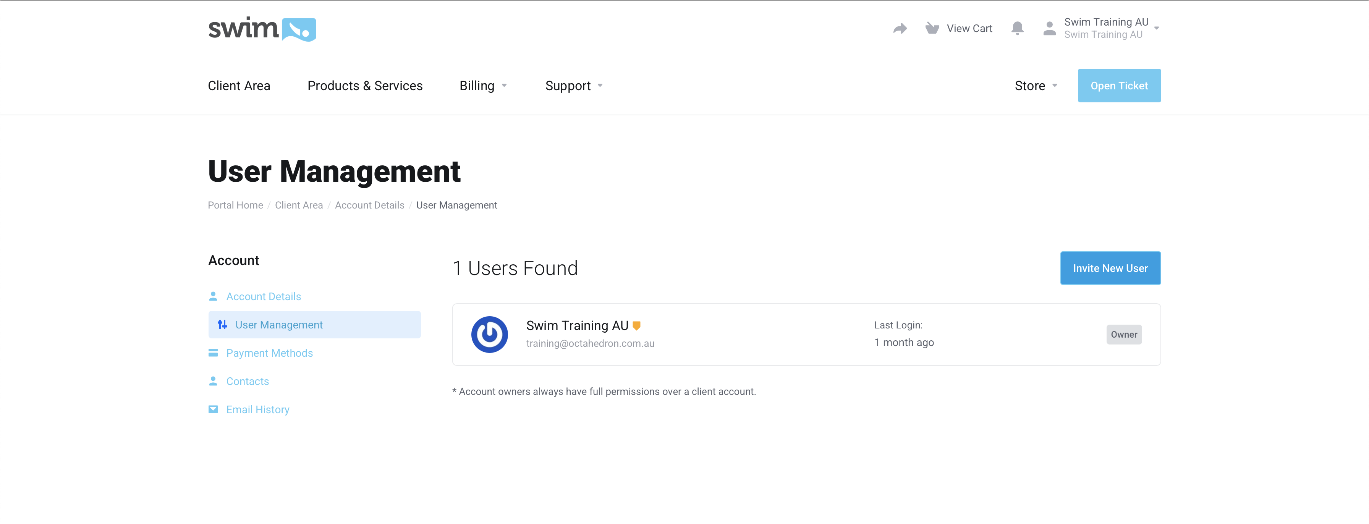Click the share arrow icon in header
The width and height of the screenshot is (1369, 524).
click(x=900, y=28)
